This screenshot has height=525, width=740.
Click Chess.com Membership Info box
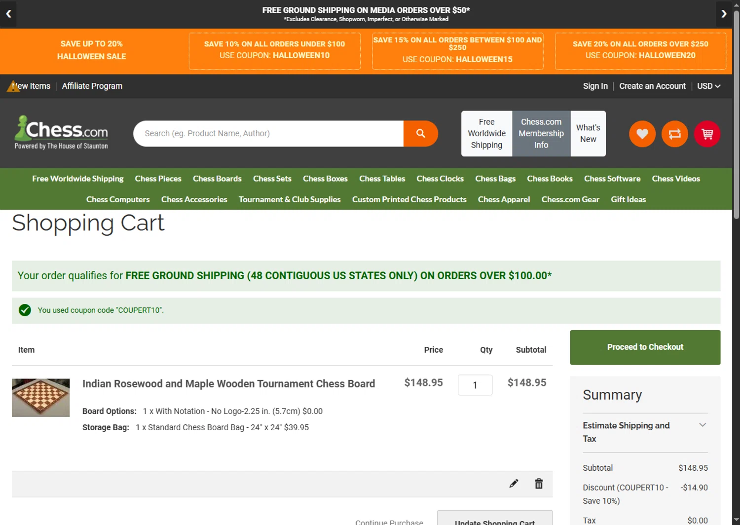click(541, 133)
